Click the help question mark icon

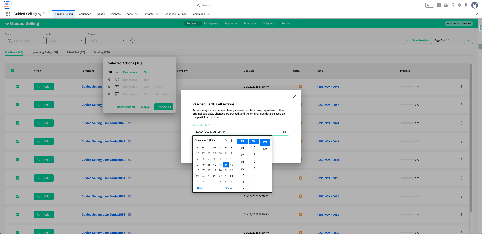(x=453, y=5)
